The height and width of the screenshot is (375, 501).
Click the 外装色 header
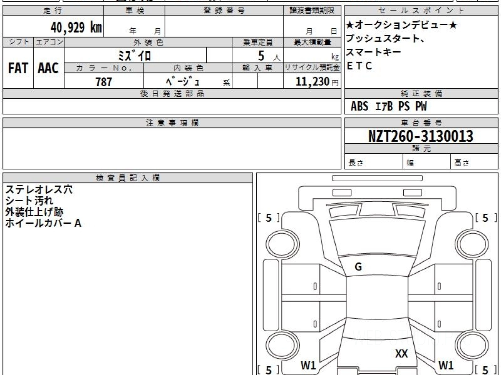point(148,42)
